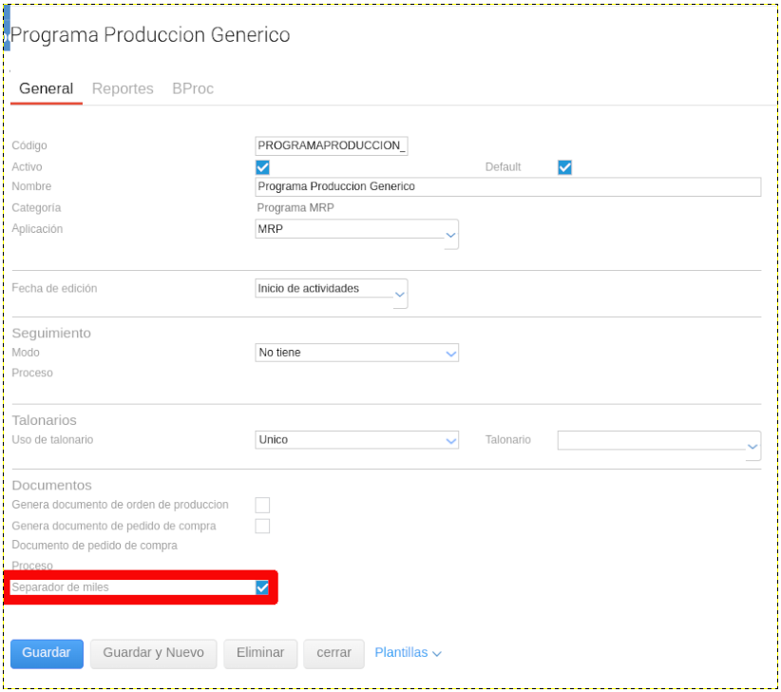Click the Código input field
This screenshot has height=692, width=781.
(x=331, y=145)
